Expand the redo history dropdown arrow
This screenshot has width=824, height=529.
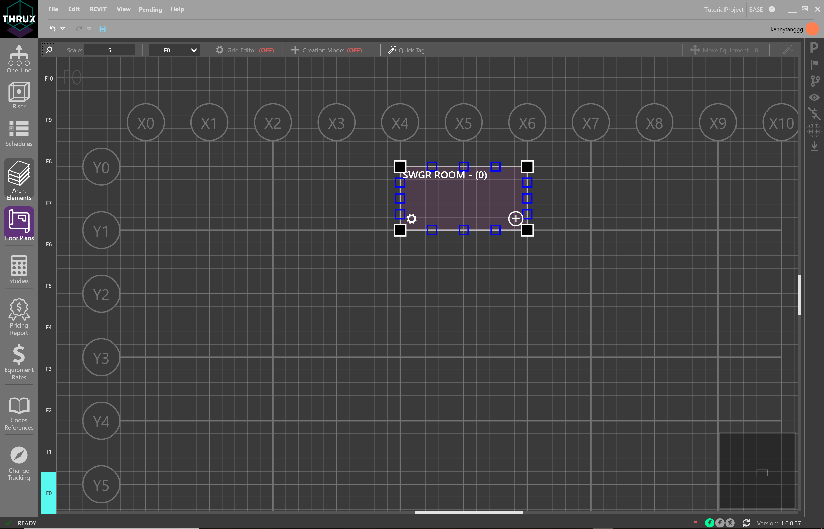89,29
